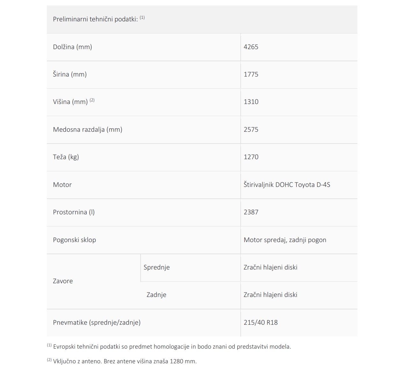The image size is (395, 370).
Task: Click the Višina (mm) label
Action: (70, 102)
